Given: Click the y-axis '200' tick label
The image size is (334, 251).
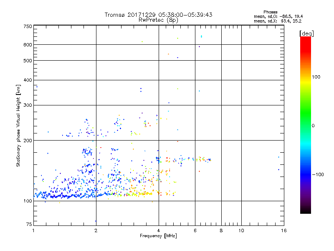Looking at the screenshot, I should coord(28,141).
